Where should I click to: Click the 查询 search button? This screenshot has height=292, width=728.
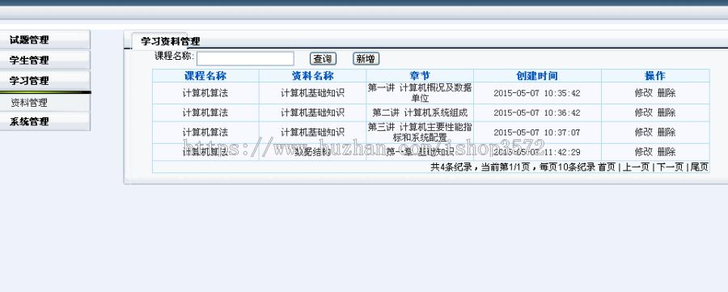coord(323,59)
